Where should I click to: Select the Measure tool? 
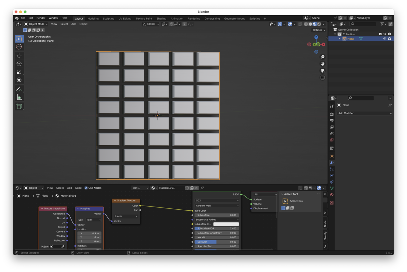tap(19, 97)
